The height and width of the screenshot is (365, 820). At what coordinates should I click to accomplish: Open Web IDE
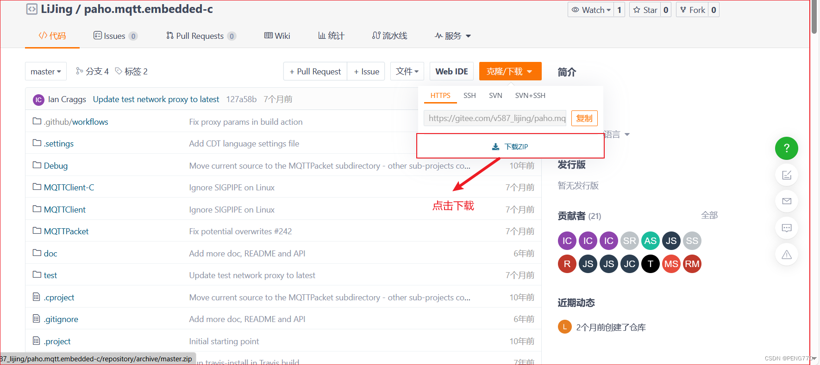(451, 71)
